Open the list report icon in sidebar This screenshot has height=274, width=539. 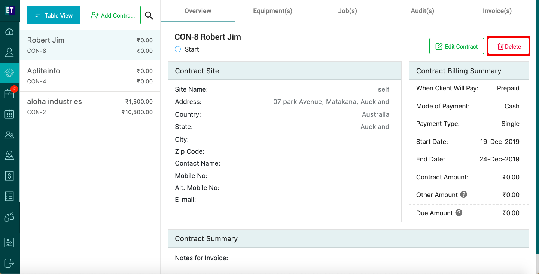[9, 196]
